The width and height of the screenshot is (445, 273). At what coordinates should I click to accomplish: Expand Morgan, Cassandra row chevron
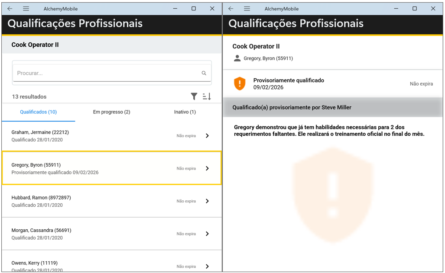pos(207,234)
